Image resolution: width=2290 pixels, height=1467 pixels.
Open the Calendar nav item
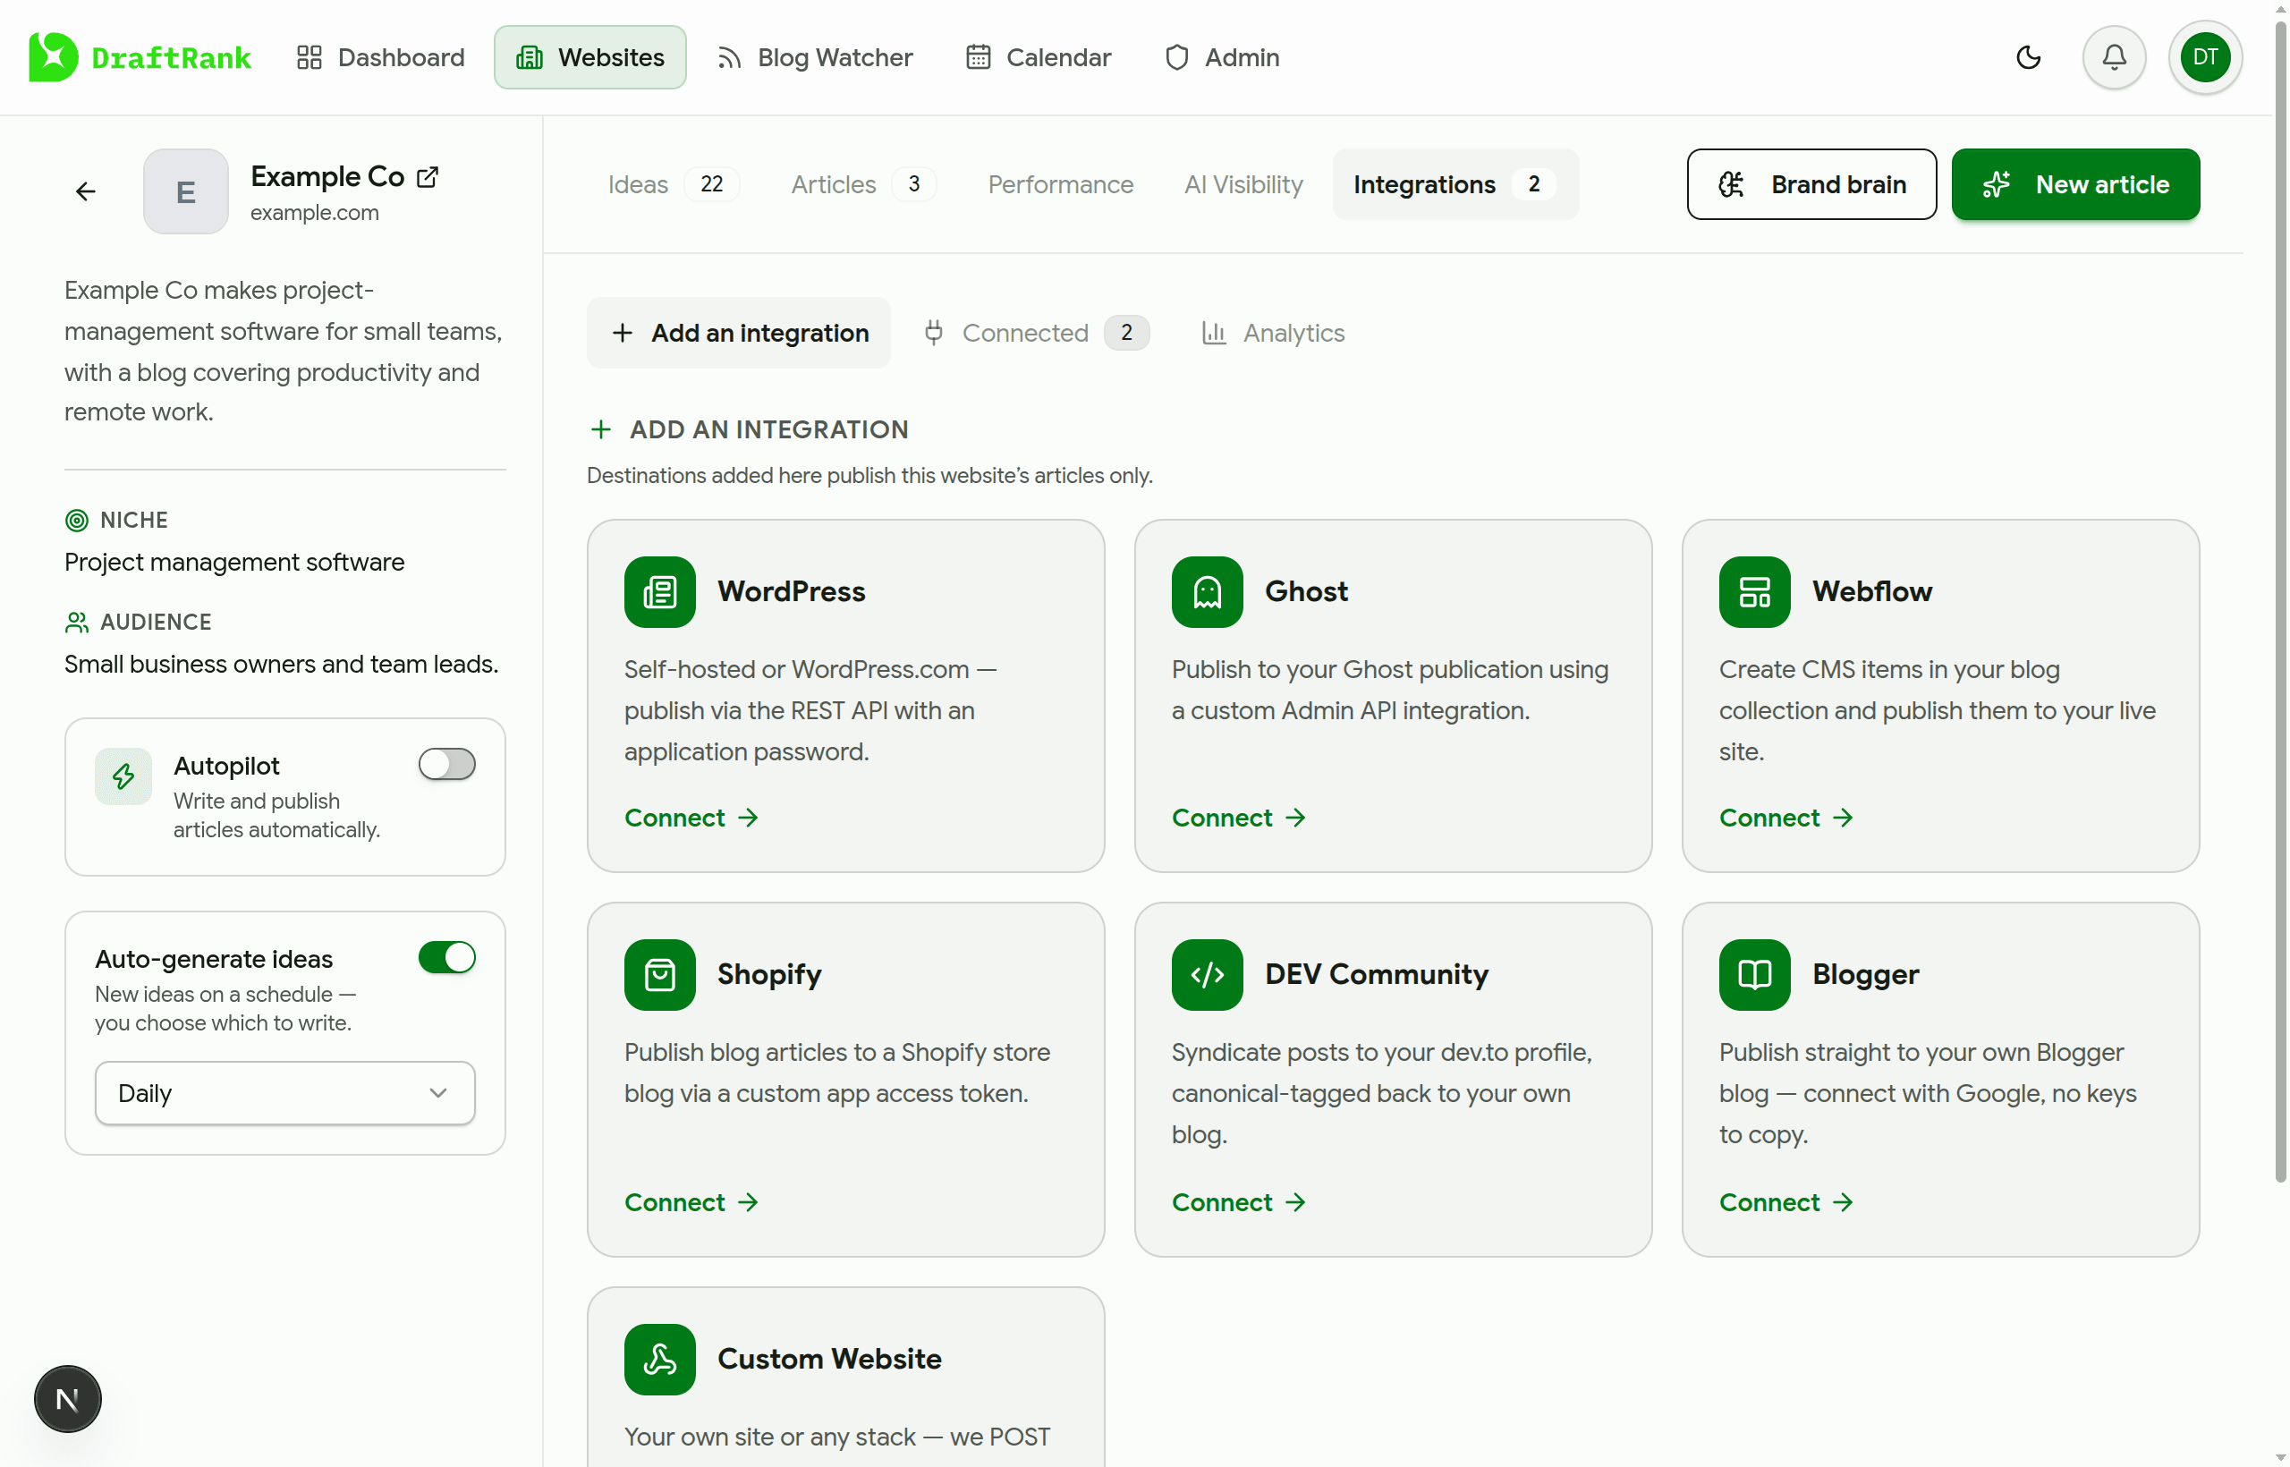tap(1039, 57)
